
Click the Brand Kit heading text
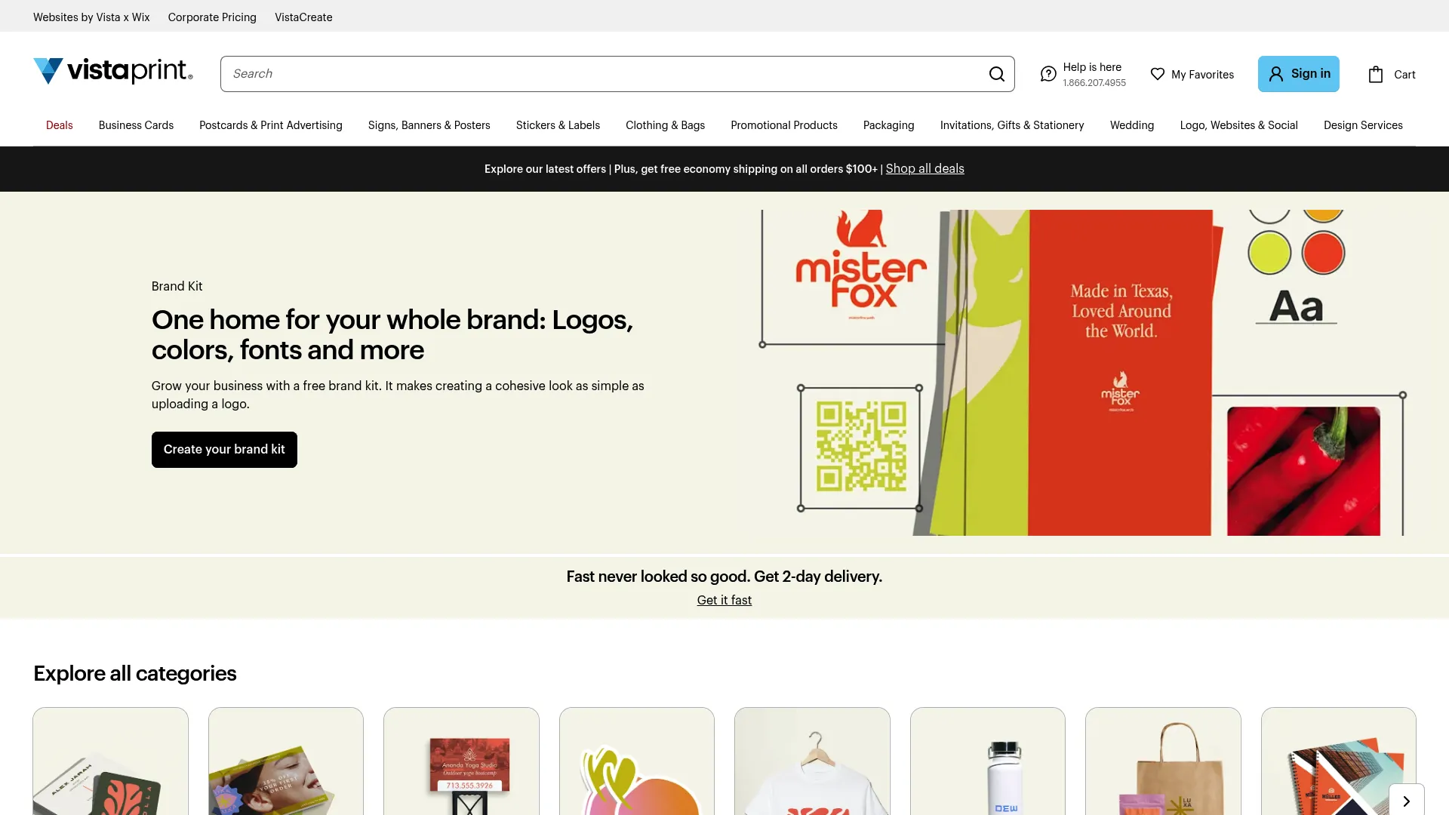point(177,286)
